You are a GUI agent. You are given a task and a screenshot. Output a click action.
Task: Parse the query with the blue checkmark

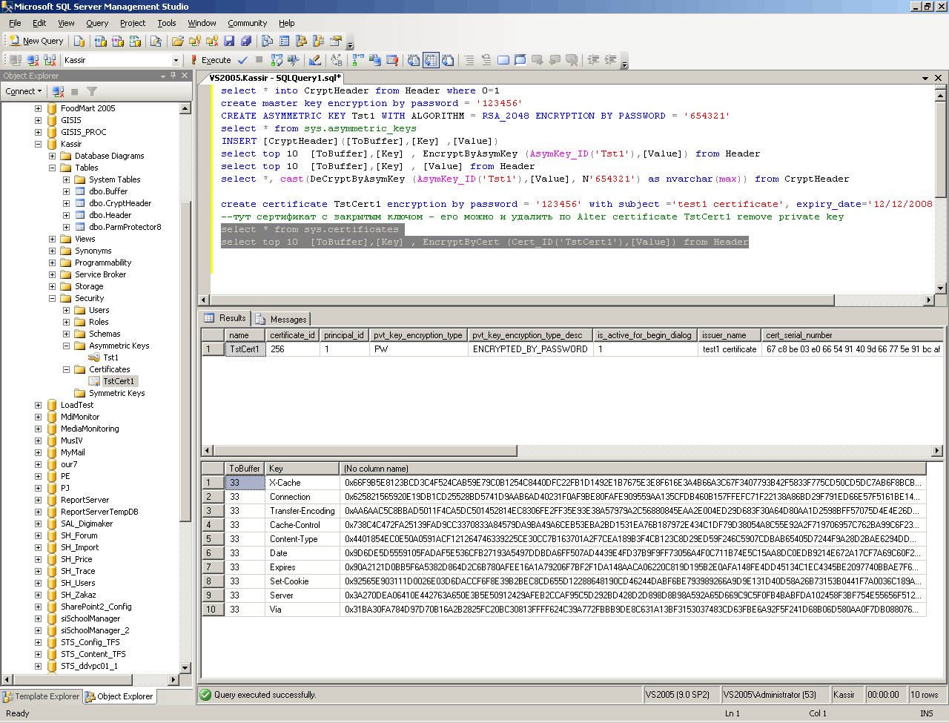(242, 60)
